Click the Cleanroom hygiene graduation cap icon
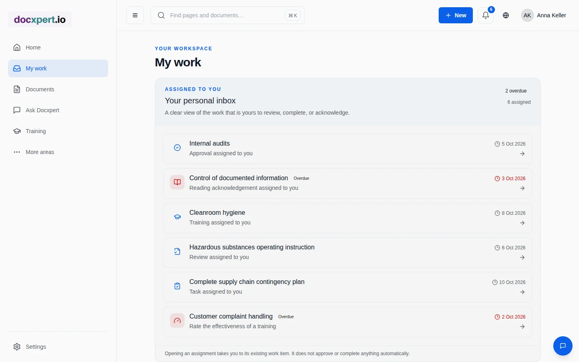579x362 pixels. (x=177, y=217)
